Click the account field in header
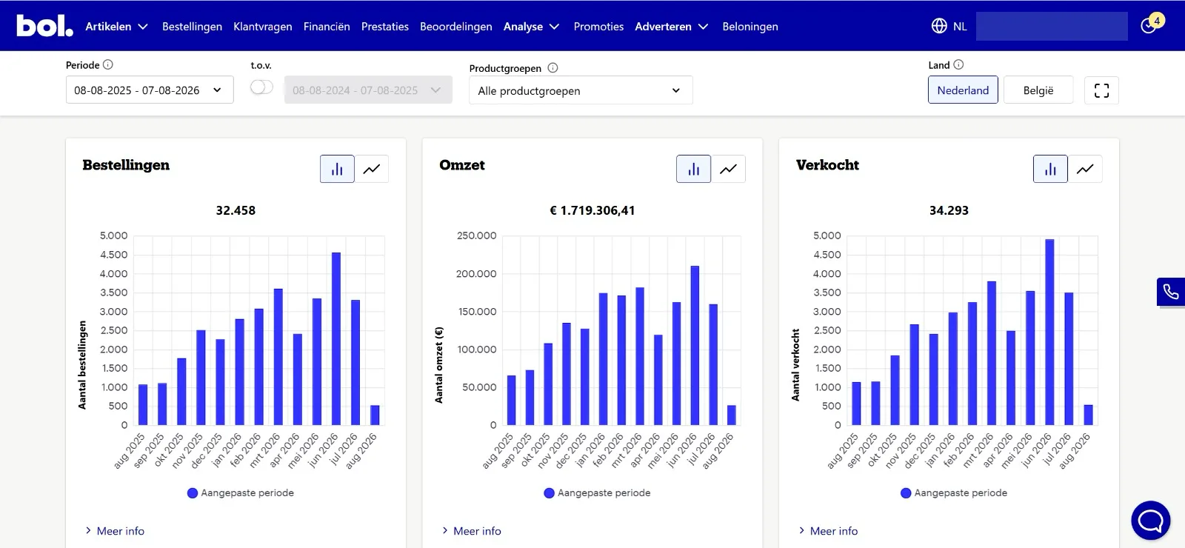 (x=1052, y=26)
